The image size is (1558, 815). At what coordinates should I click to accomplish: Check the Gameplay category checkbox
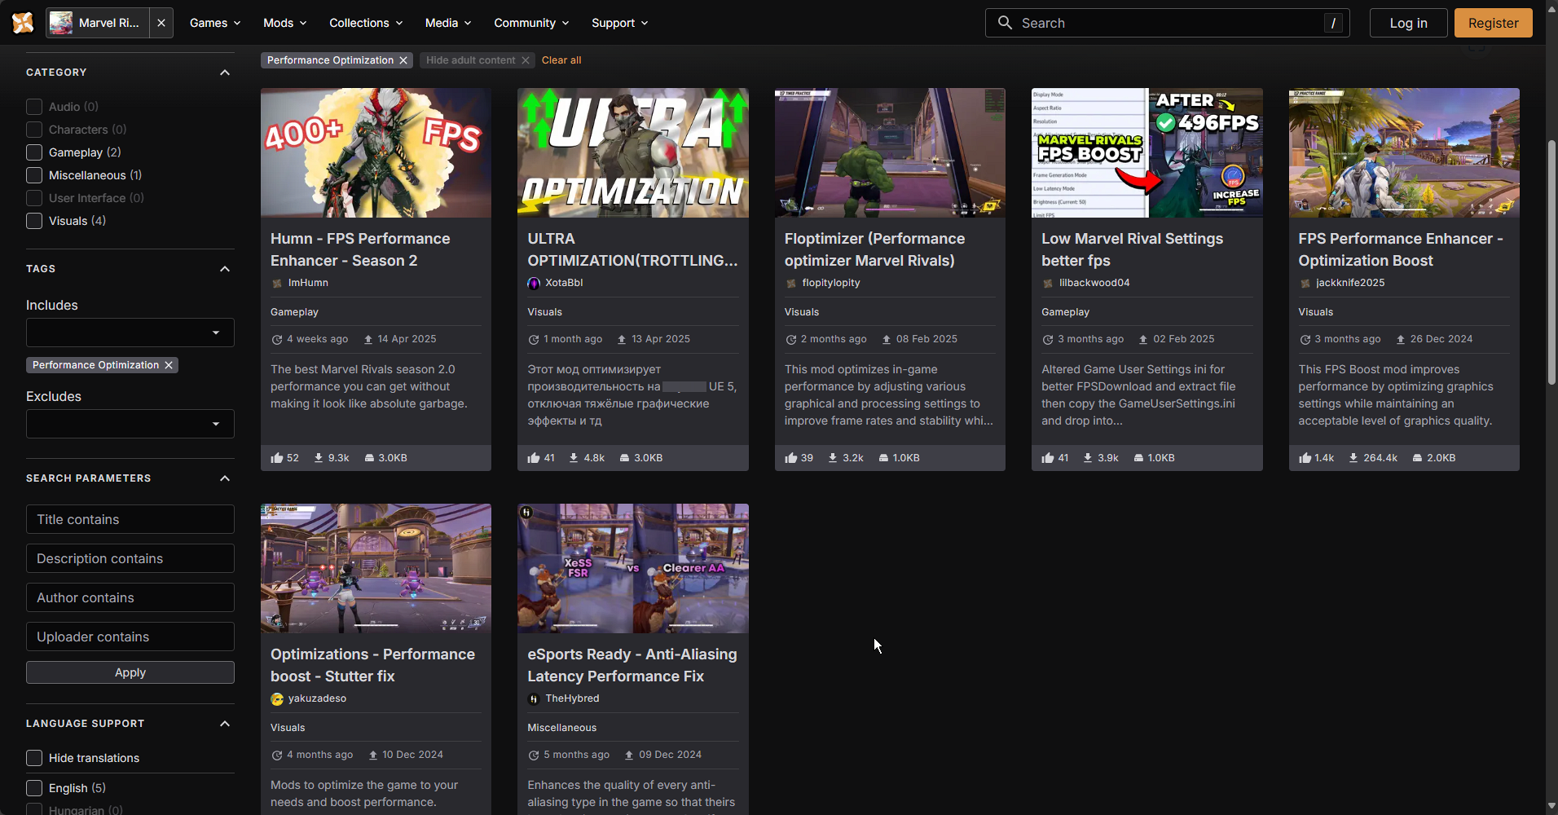(34, 152)
